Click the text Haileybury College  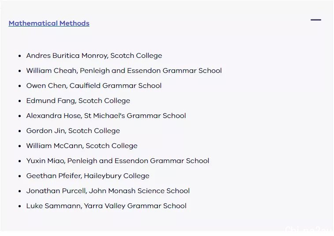point(116,176)
